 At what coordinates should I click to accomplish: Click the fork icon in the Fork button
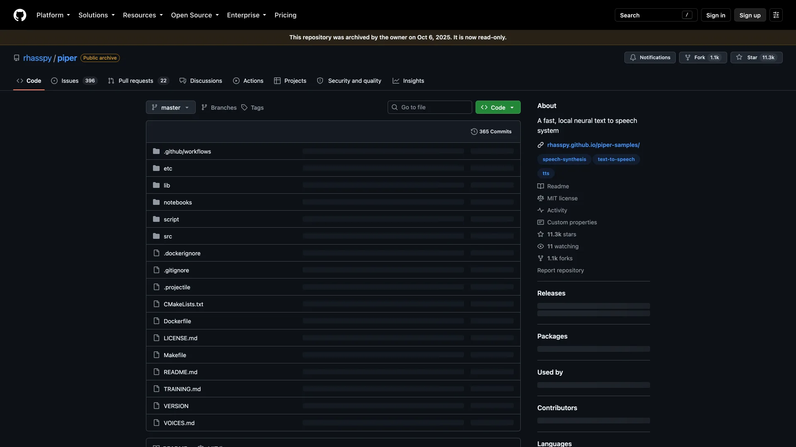[x=688, y=58]
